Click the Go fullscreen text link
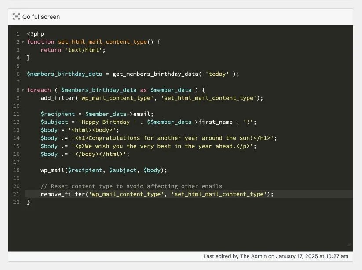 (x=41, y=17)
